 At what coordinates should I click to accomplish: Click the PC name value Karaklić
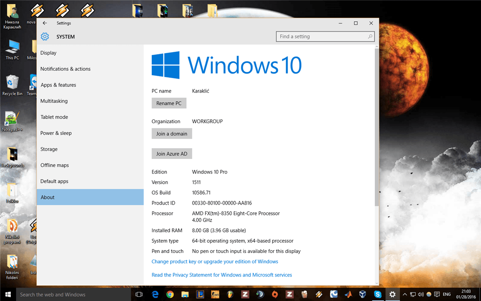[201, 91]
